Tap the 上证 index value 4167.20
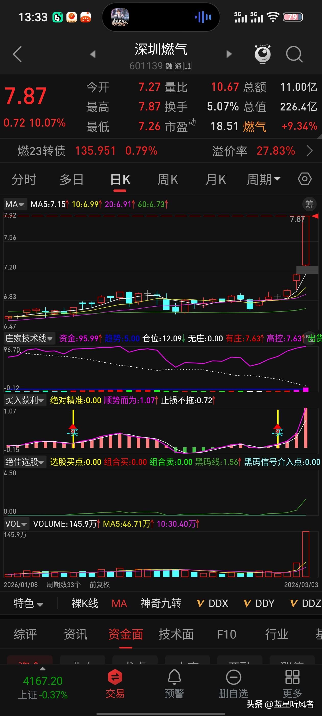 pos(43,681)
